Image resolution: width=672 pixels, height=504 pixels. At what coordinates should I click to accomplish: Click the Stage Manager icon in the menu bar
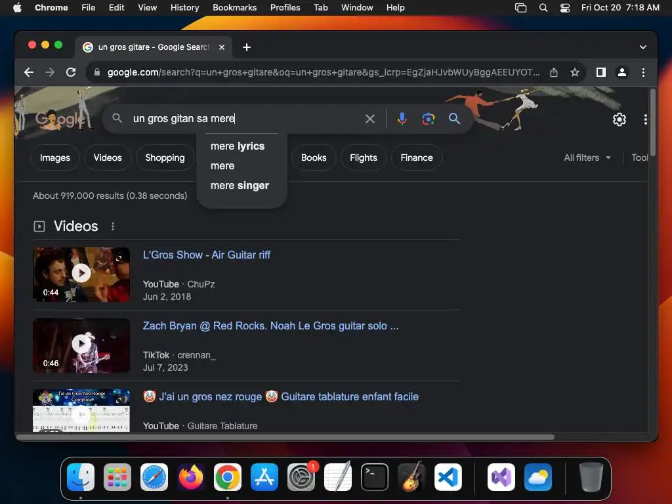click(520, 8)
